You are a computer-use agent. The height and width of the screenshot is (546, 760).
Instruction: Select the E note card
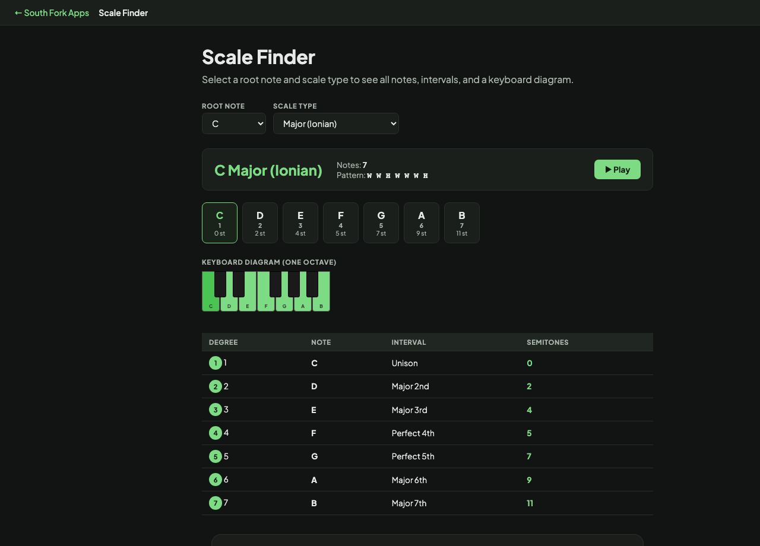pyautogui.click(x=300, y=223)
